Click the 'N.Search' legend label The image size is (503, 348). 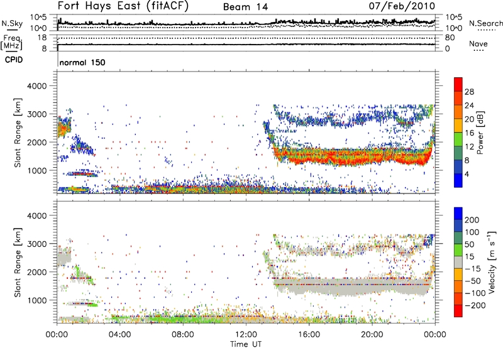(x=485, y=23)
